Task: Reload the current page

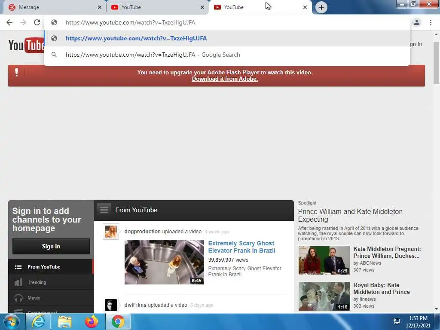Action: pos(37,22)
